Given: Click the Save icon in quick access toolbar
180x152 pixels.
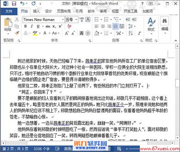Looking at the screenshot, I should point(14,4).
